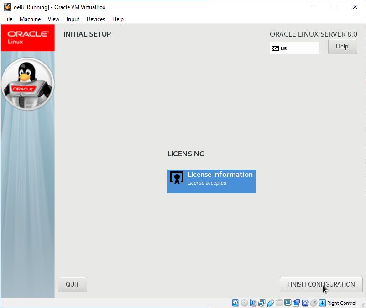
Task: Click ORACLE LINUX SERVER 8.0 text
Action: point(313,34)
